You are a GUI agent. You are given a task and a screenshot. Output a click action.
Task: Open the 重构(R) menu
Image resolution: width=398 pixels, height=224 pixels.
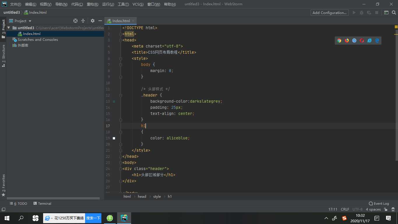click(92, 4)
